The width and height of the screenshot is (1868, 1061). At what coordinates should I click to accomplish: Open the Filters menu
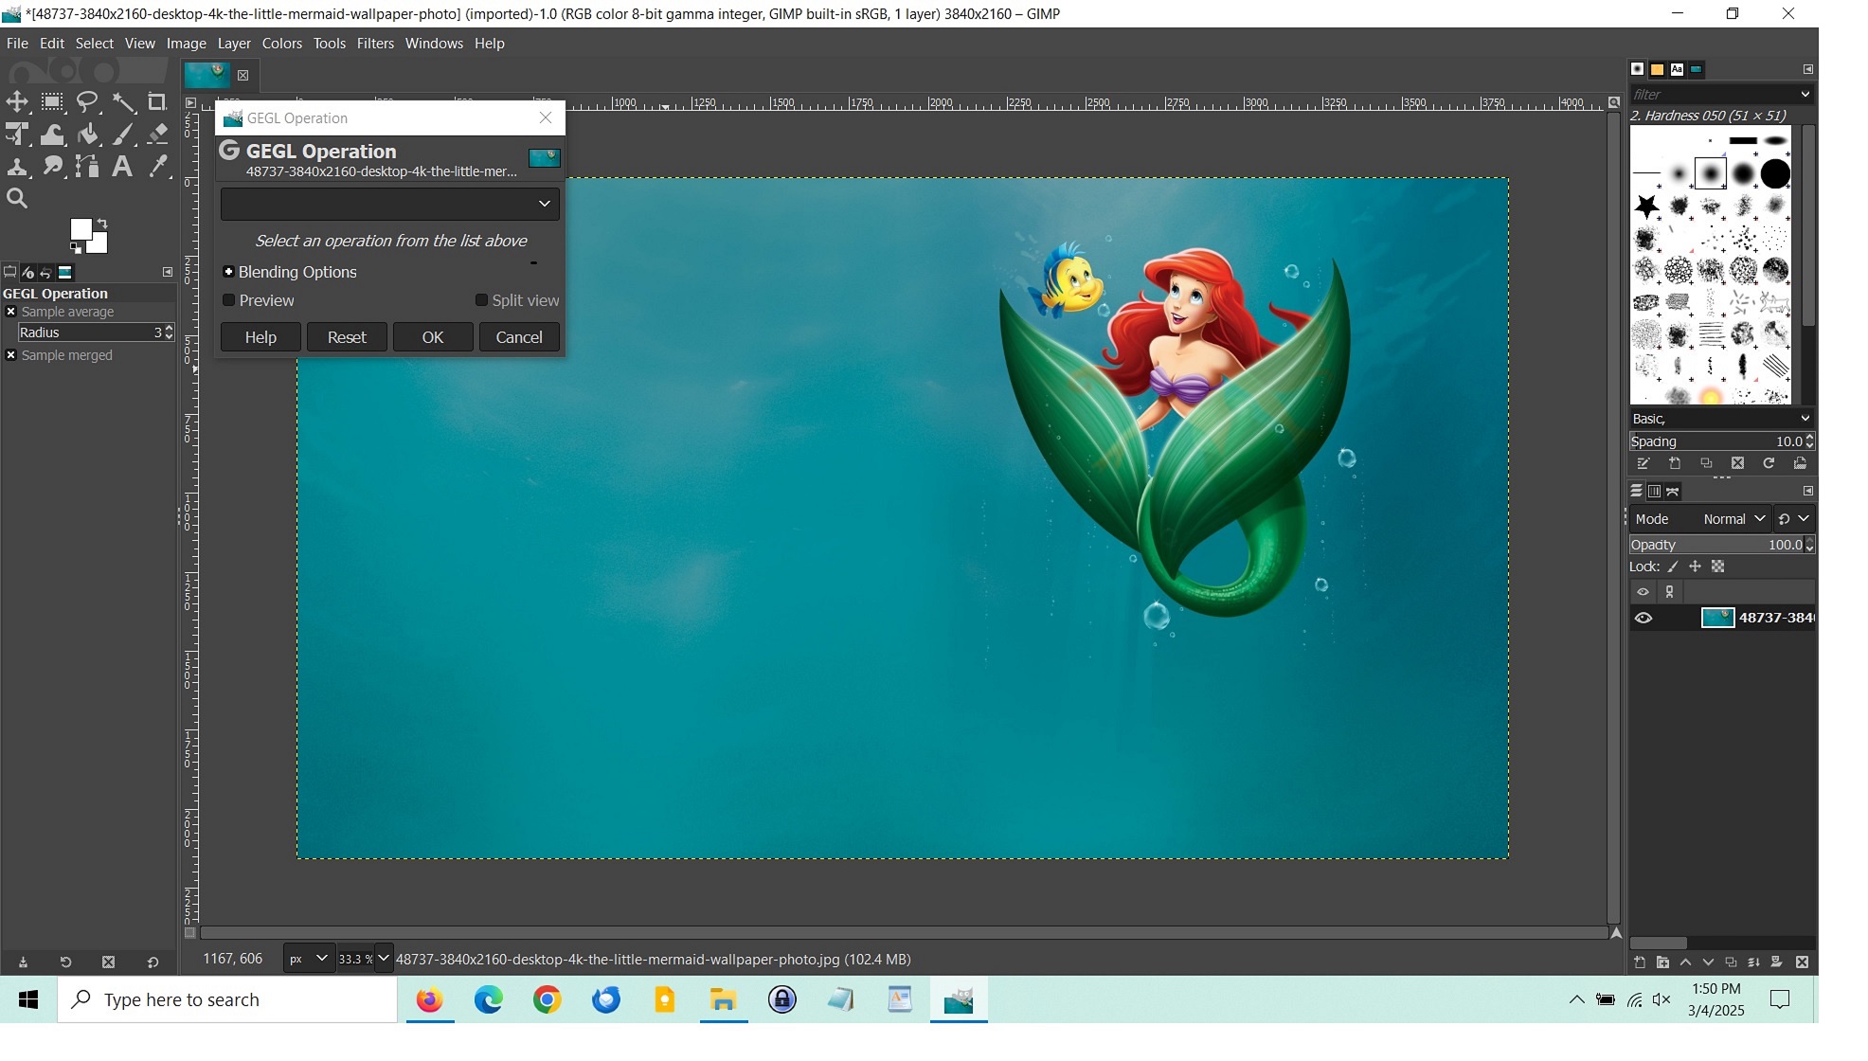click(x=375, y=44)
